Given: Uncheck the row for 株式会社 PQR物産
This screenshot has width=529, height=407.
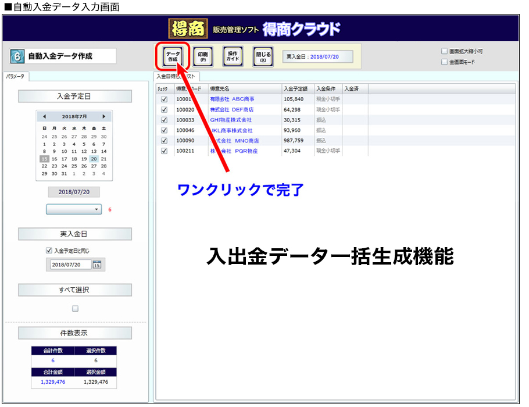Looking at the screenshot, I should pos(165,151).
